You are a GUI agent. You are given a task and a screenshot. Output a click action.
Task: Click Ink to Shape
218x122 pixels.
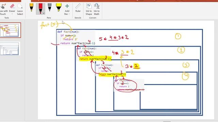[x=89, y=9]
